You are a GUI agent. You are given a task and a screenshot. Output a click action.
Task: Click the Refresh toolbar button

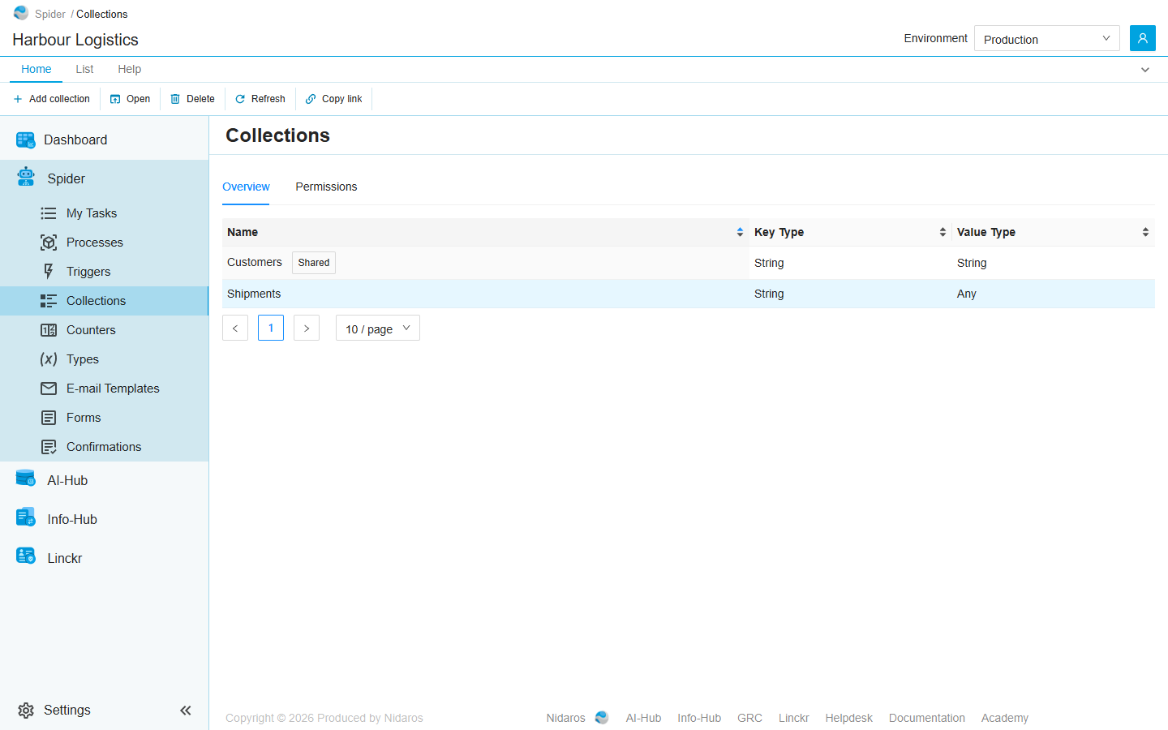click(260, 99)
